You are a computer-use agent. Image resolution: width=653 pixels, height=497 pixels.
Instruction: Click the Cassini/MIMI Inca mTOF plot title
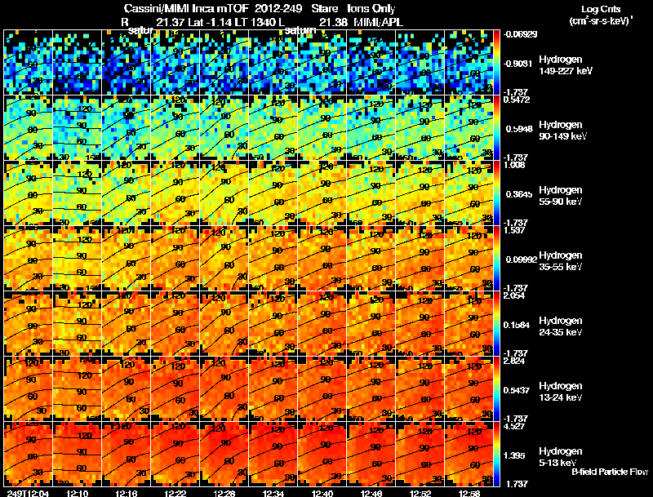coord(260,8)
